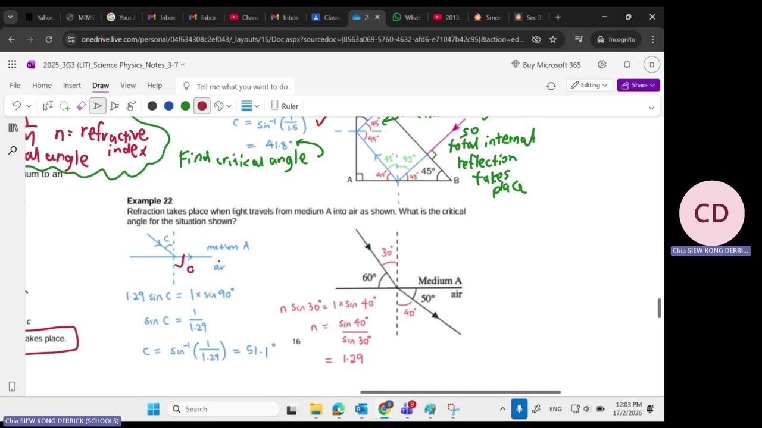The width and height of the screenshot is (762, 428).
Task: Open Outlook from the taskbar
Action: 361,409
